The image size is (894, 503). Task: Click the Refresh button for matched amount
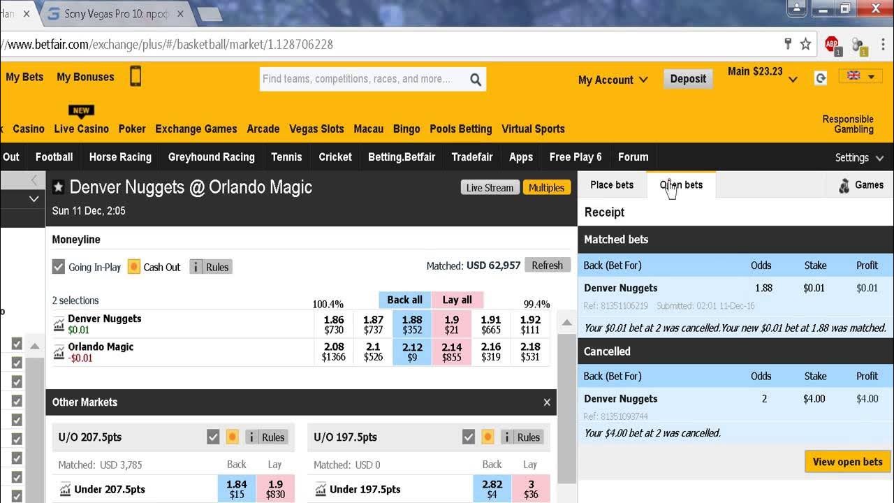pos(547,265)
